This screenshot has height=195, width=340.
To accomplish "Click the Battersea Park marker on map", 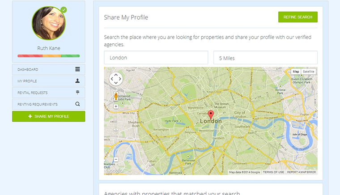I will point(188,157).
